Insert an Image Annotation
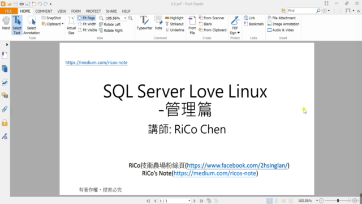Screen dimensions: 362x204 point(283,24)
